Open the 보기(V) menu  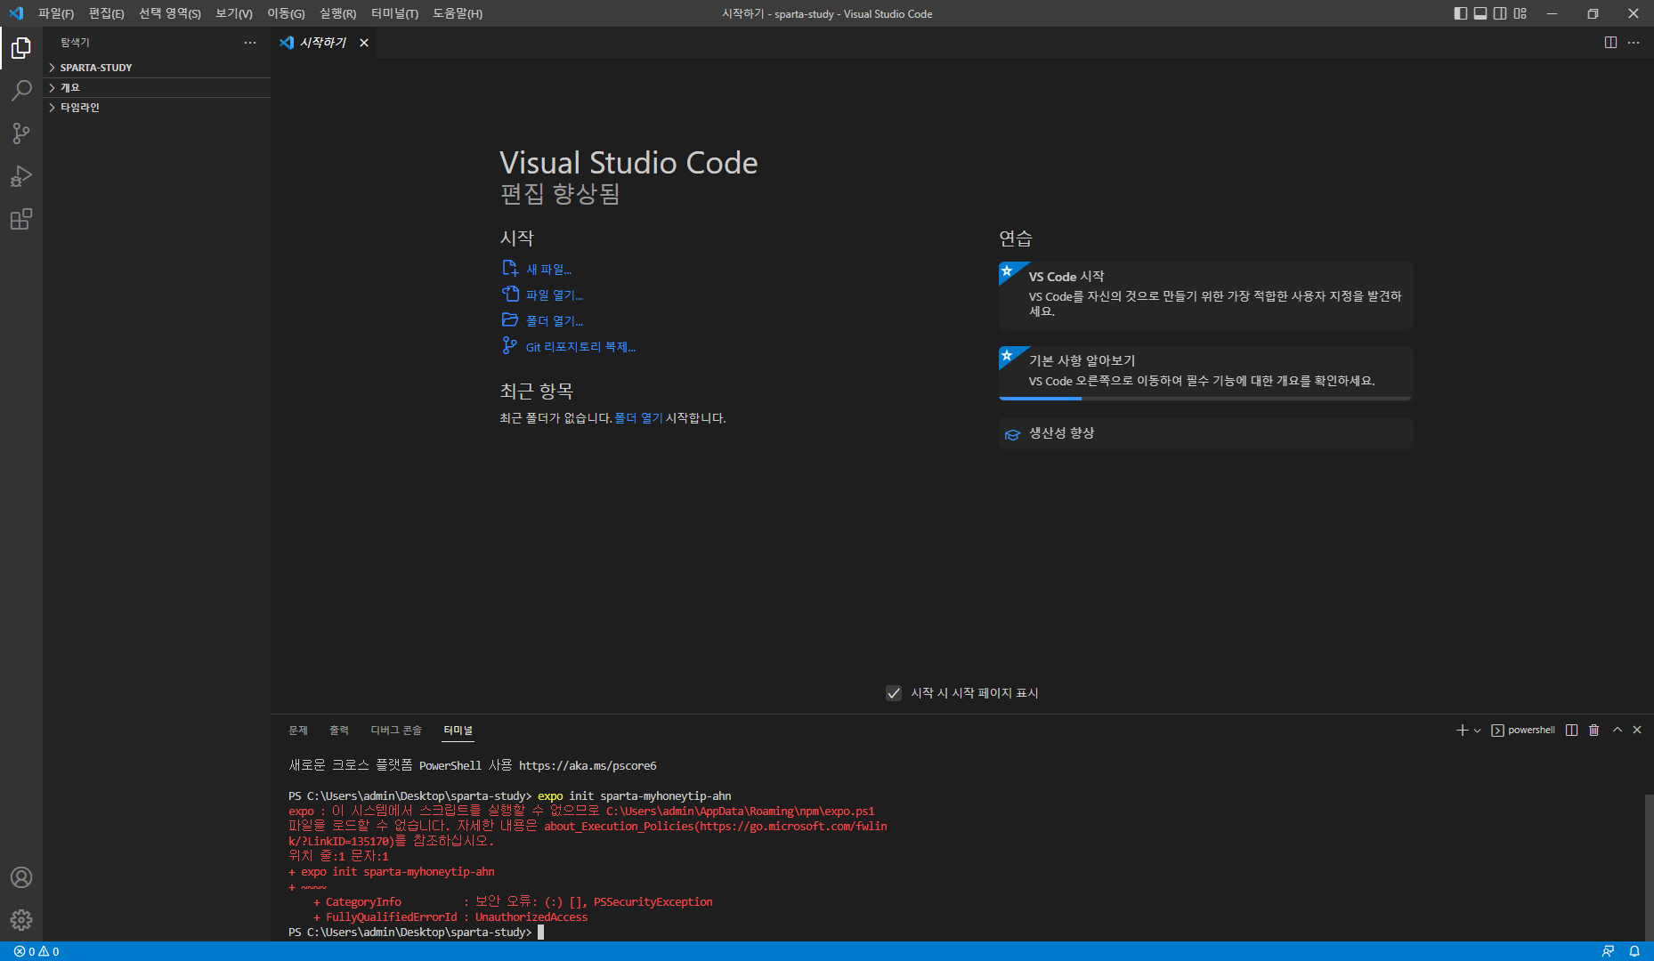pos(234,13)
